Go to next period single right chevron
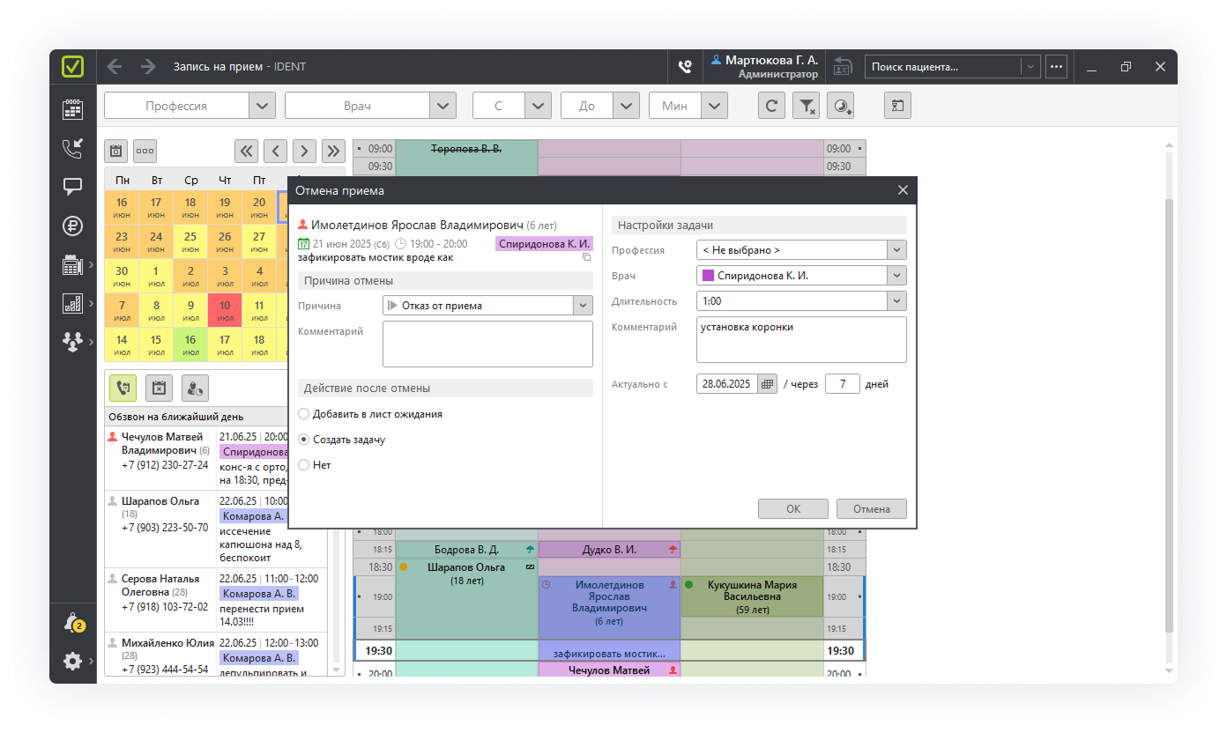The image size is (1227, 733). click(305, 151)
